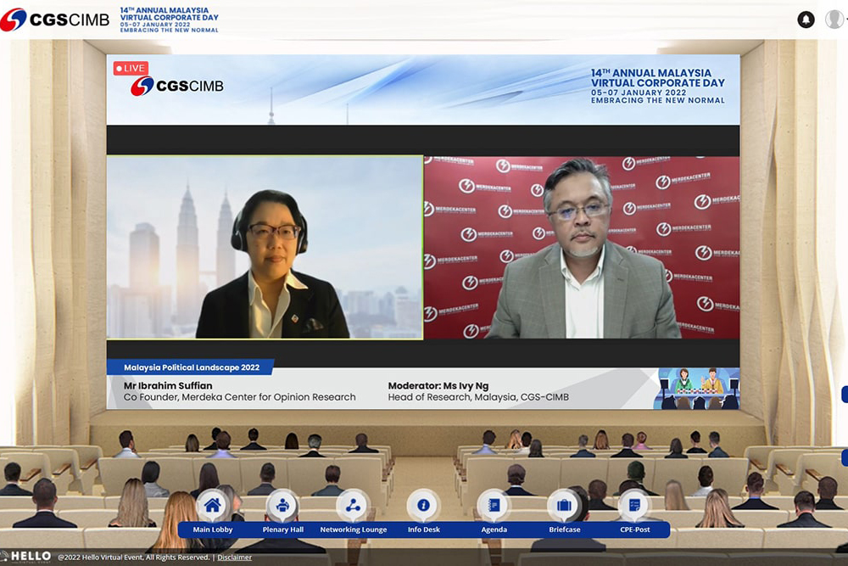Open the Disclaimer link in footer
This screenshot has height=566, width=848.
234,558
